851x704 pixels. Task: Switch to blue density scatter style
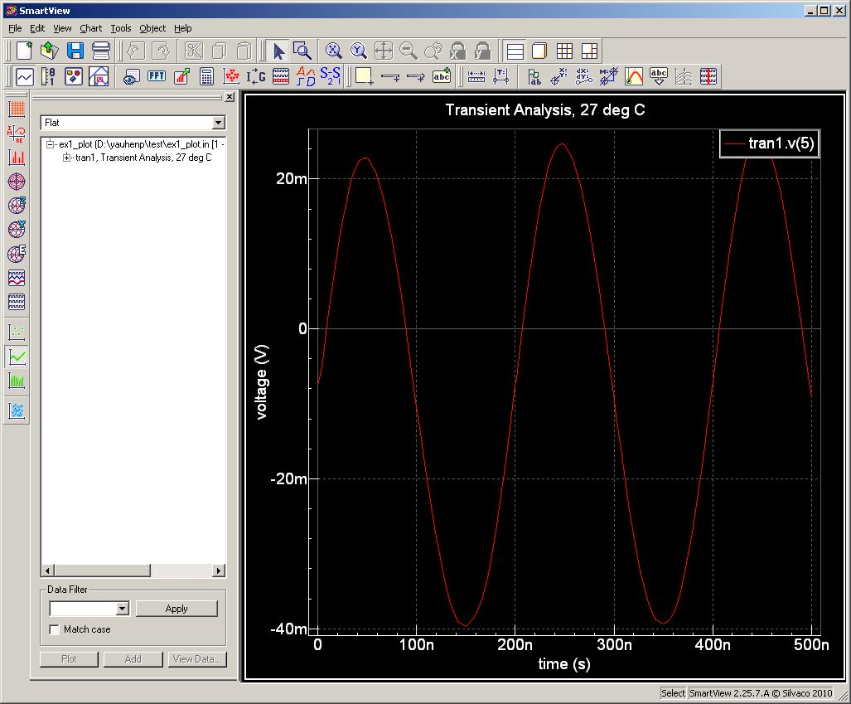(17, 410)
